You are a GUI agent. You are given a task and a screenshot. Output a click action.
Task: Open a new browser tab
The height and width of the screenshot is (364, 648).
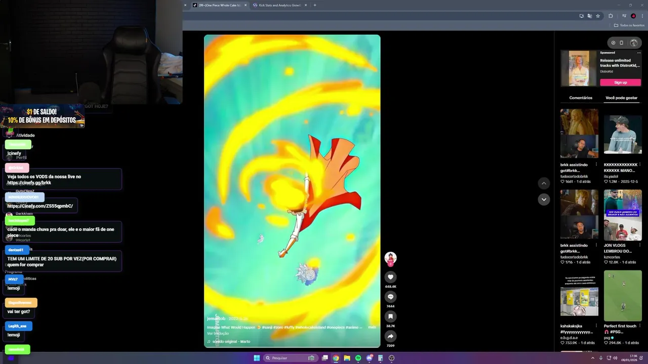315,5
